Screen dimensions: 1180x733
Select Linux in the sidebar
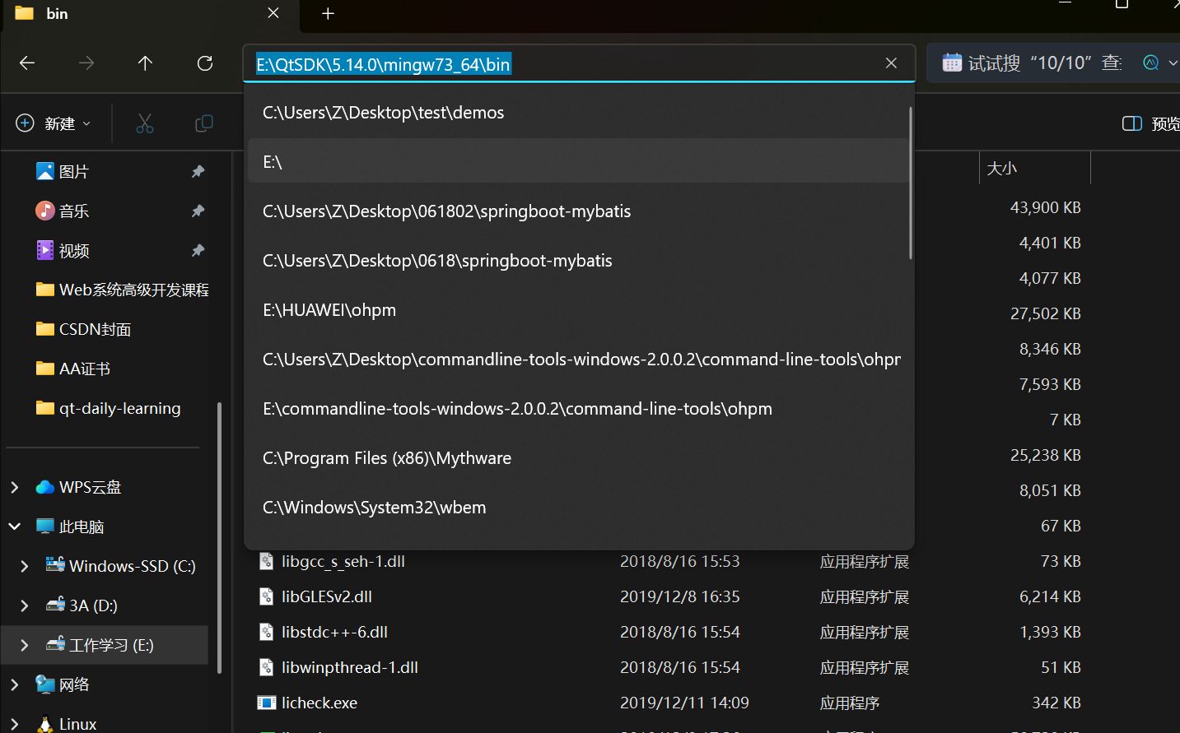(67, 724)
